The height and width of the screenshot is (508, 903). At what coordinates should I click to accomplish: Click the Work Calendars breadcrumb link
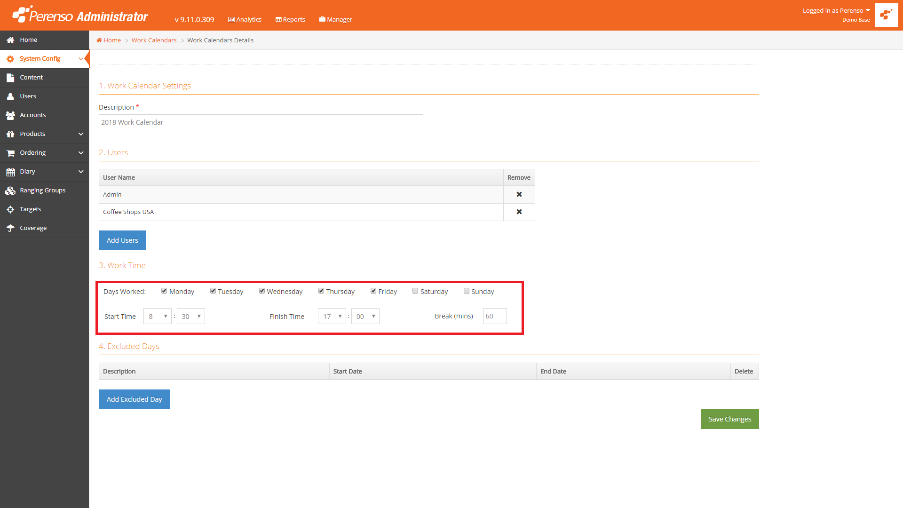click(x=154, y=40)
